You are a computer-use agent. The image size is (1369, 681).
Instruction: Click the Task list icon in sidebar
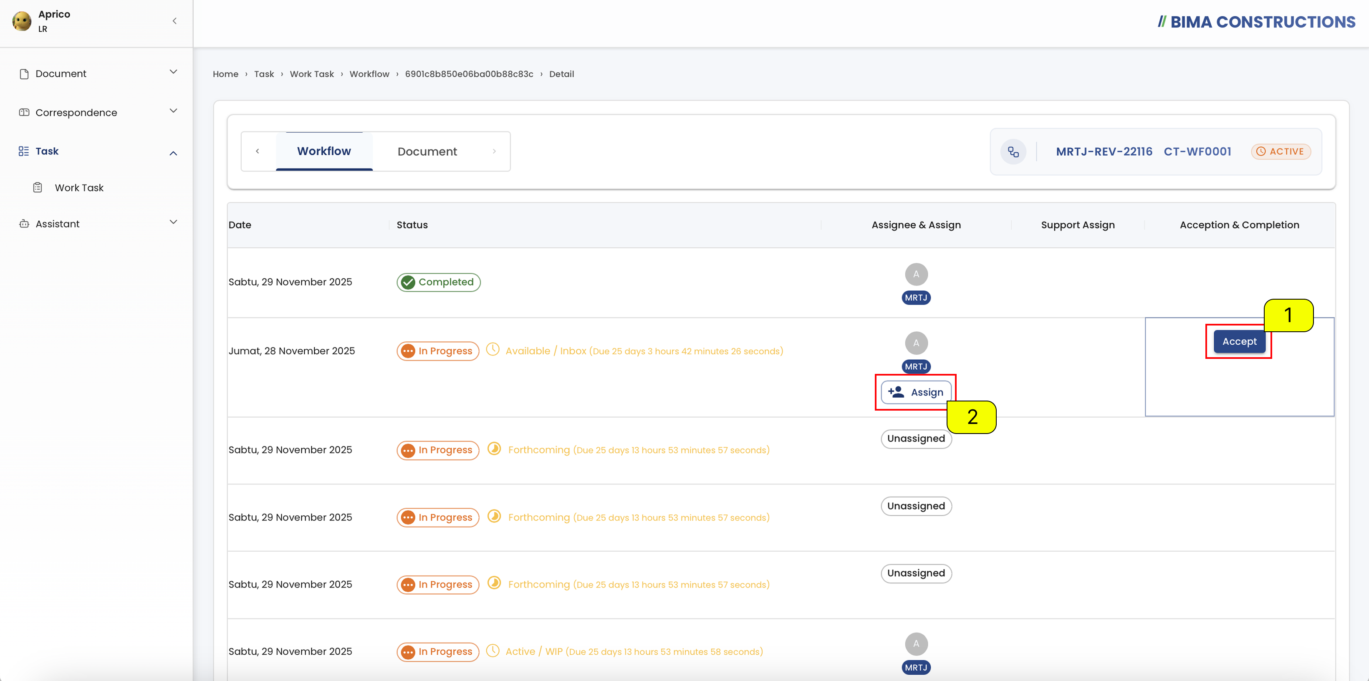point(24,151)
